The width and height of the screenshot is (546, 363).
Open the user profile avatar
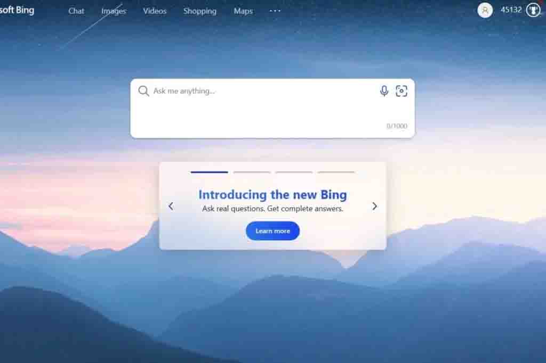(485, 10)
